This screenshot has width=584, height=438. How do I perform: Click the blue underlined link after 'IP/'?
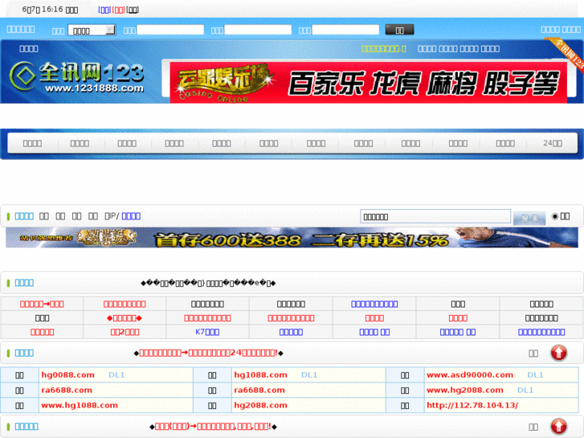pyautogui.click(x=131, y=216)
